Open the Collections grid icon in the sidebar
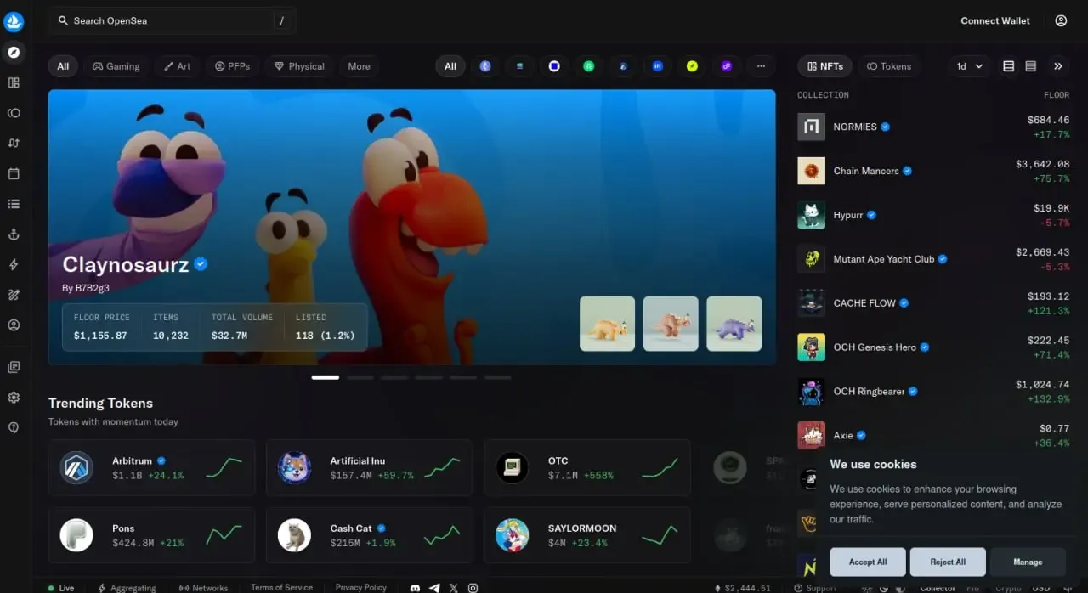 (14, 82)
